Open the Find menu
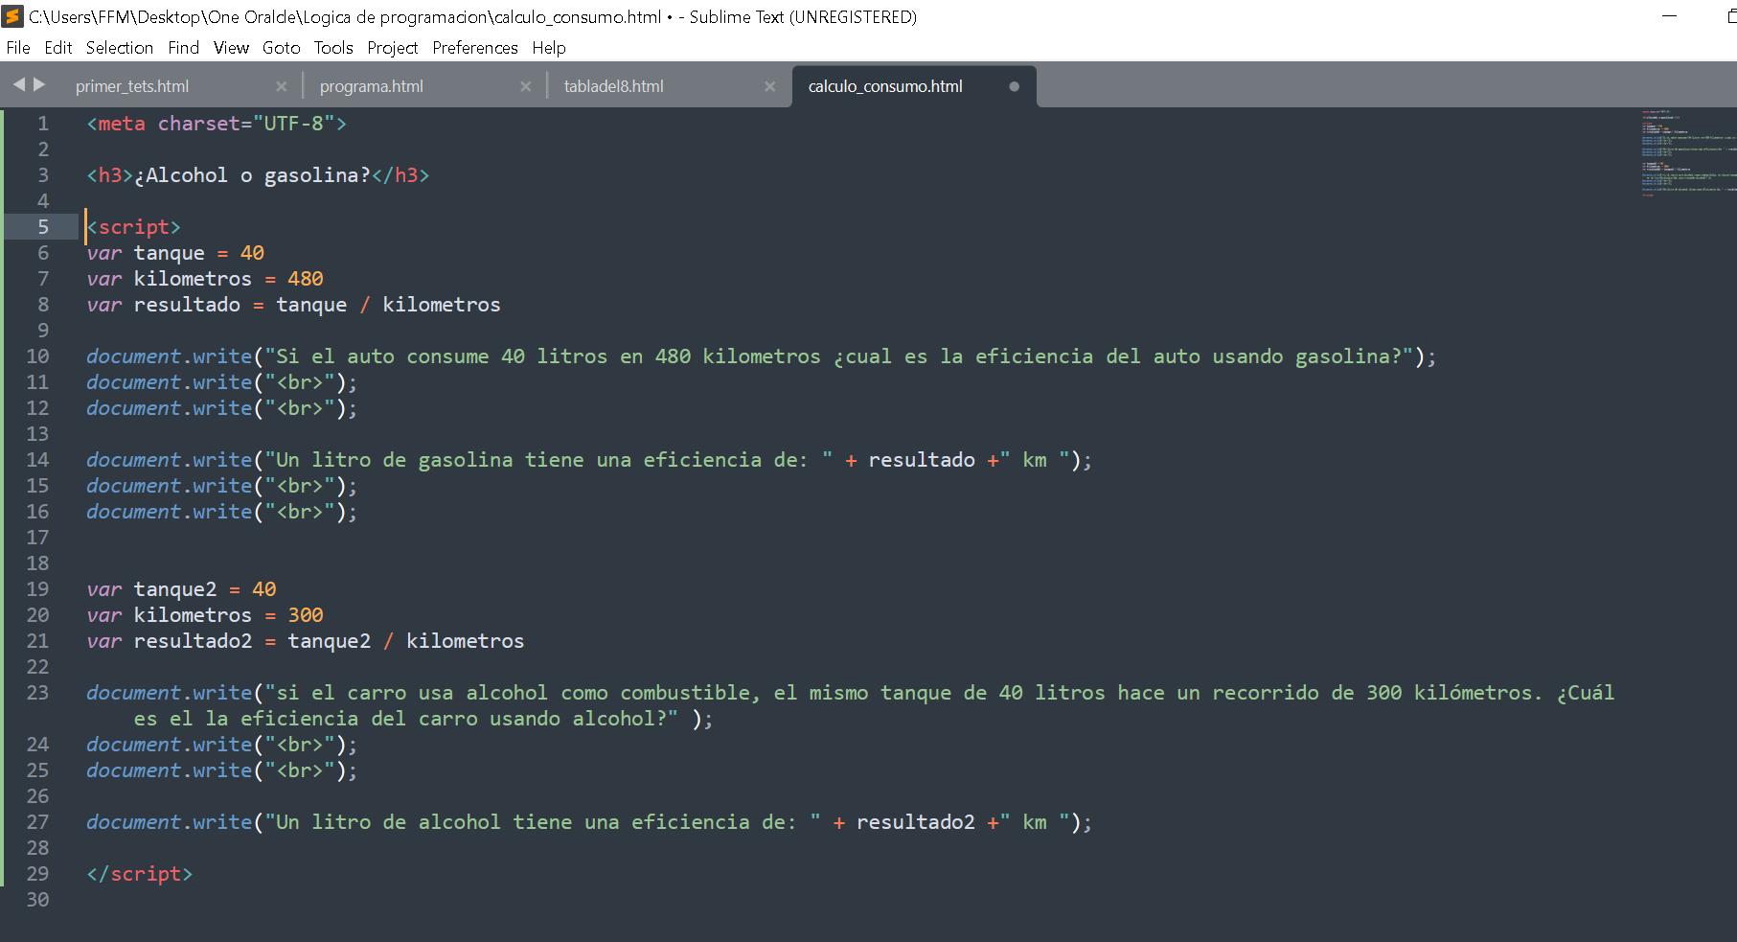The image size is (1737, 942). (x=183, y=48)
